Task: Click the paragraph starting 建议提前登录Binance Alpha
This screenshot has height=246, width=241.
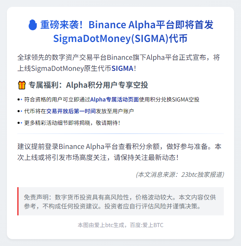Action: pyautogui.click(x=119, y=152)
